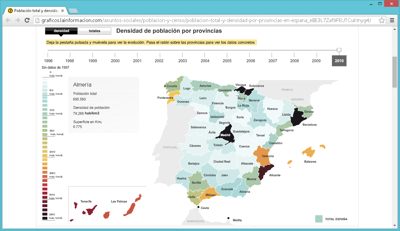Click the scrollbar down arrow

pyautogui.click(x=394, y=225)
